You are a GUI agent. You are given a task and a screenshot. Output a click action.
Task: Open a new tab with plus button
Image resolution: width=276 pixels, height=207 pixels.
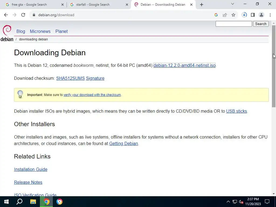(202, 5)
